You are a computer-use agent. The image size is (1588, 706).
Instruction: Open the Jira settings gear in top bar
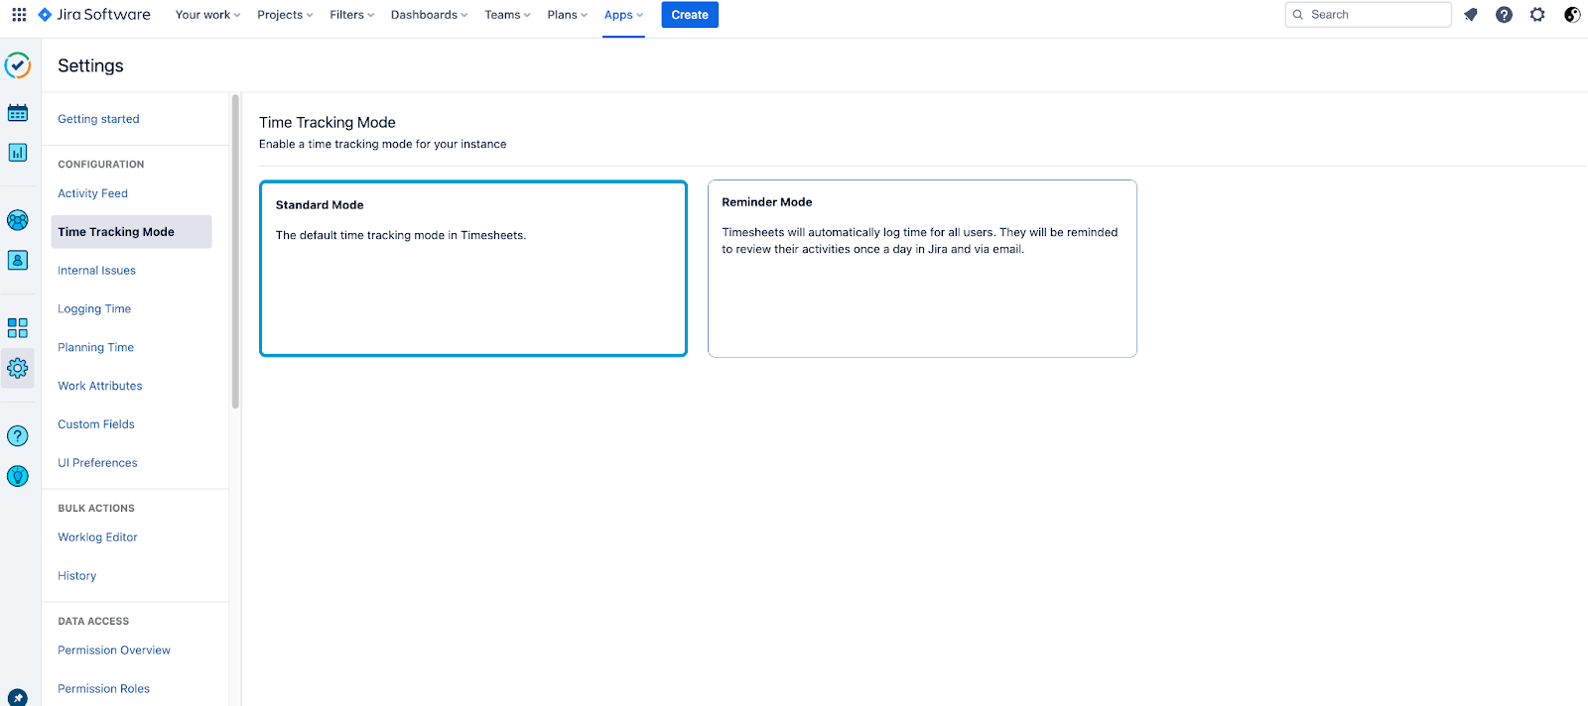[1537, 15]
